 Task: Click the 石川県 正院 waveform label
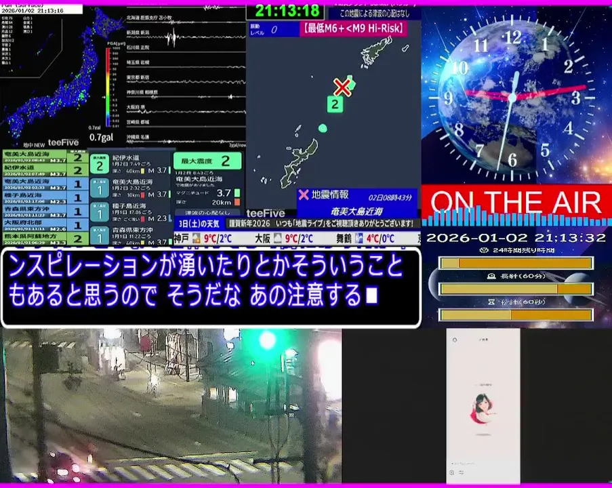point(138,47)
